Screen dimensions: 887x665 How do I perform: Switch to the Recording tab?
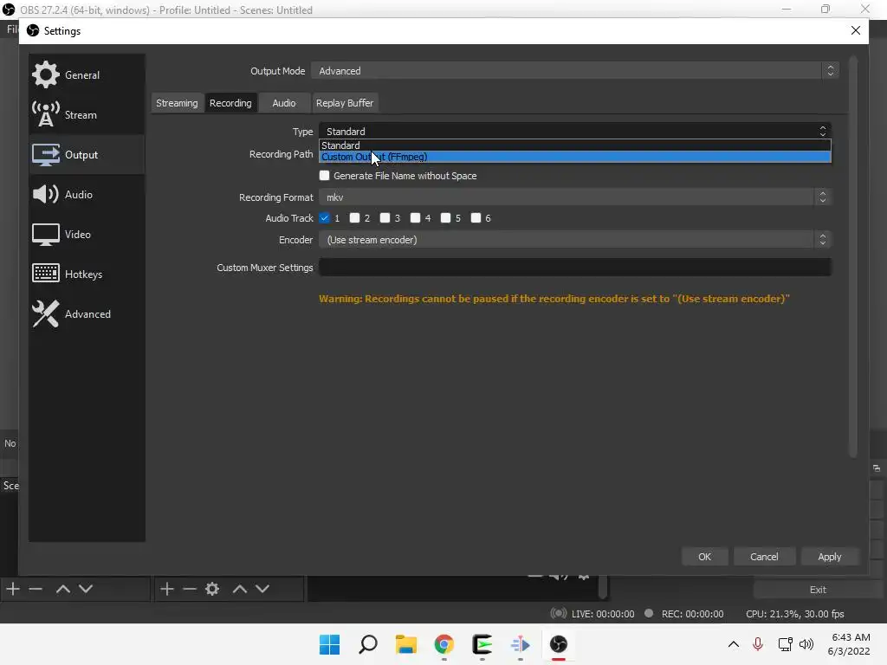(230, 103)
